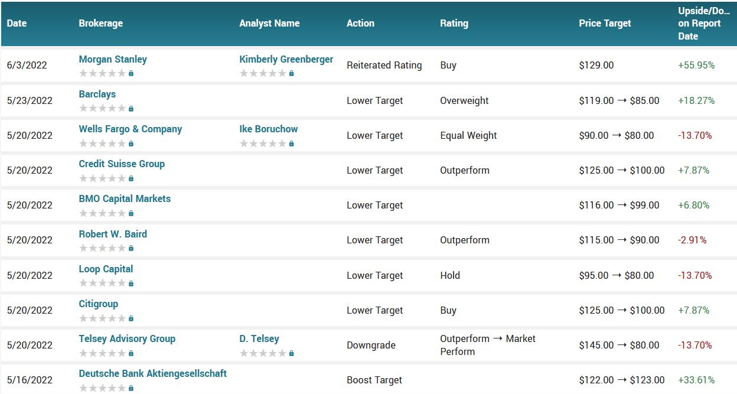Click the star rating under Ike Boruchow
This screenshot has width=737, height=394.
pyautogui.click(x=263, y=144)
